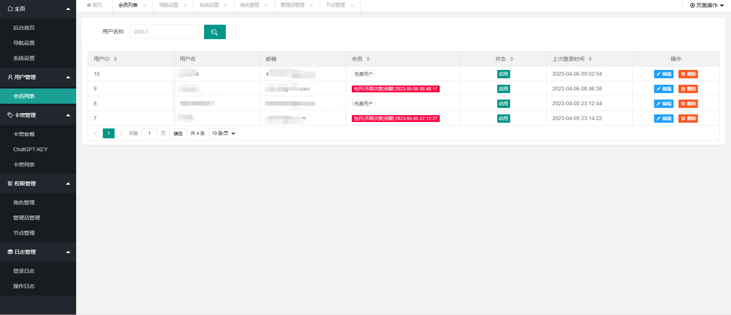Close the 节点管理 tab

(352, 5)
